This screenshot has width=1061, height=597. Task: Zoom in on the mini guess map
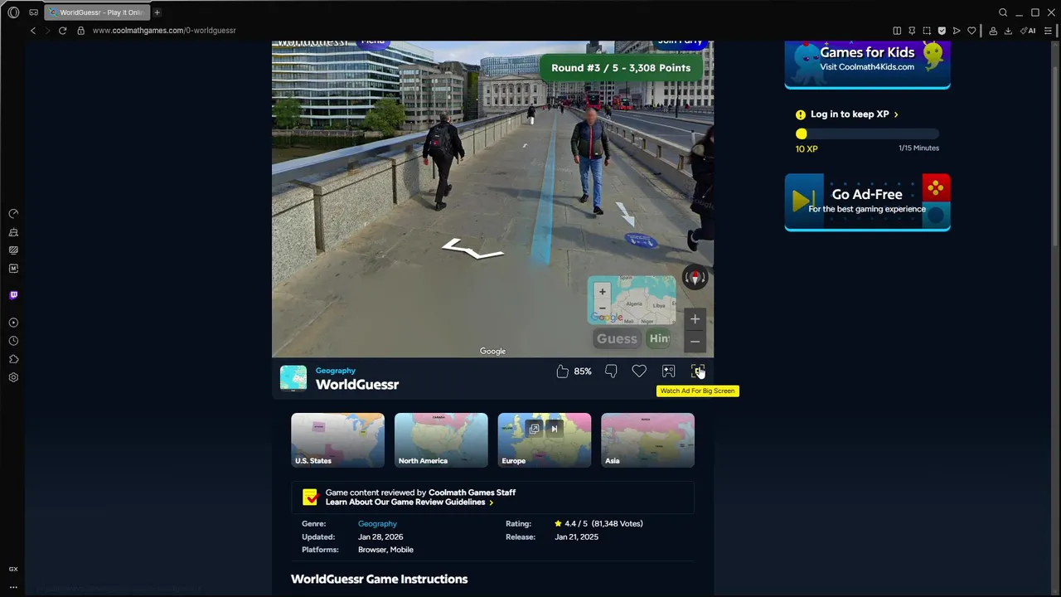603,292
